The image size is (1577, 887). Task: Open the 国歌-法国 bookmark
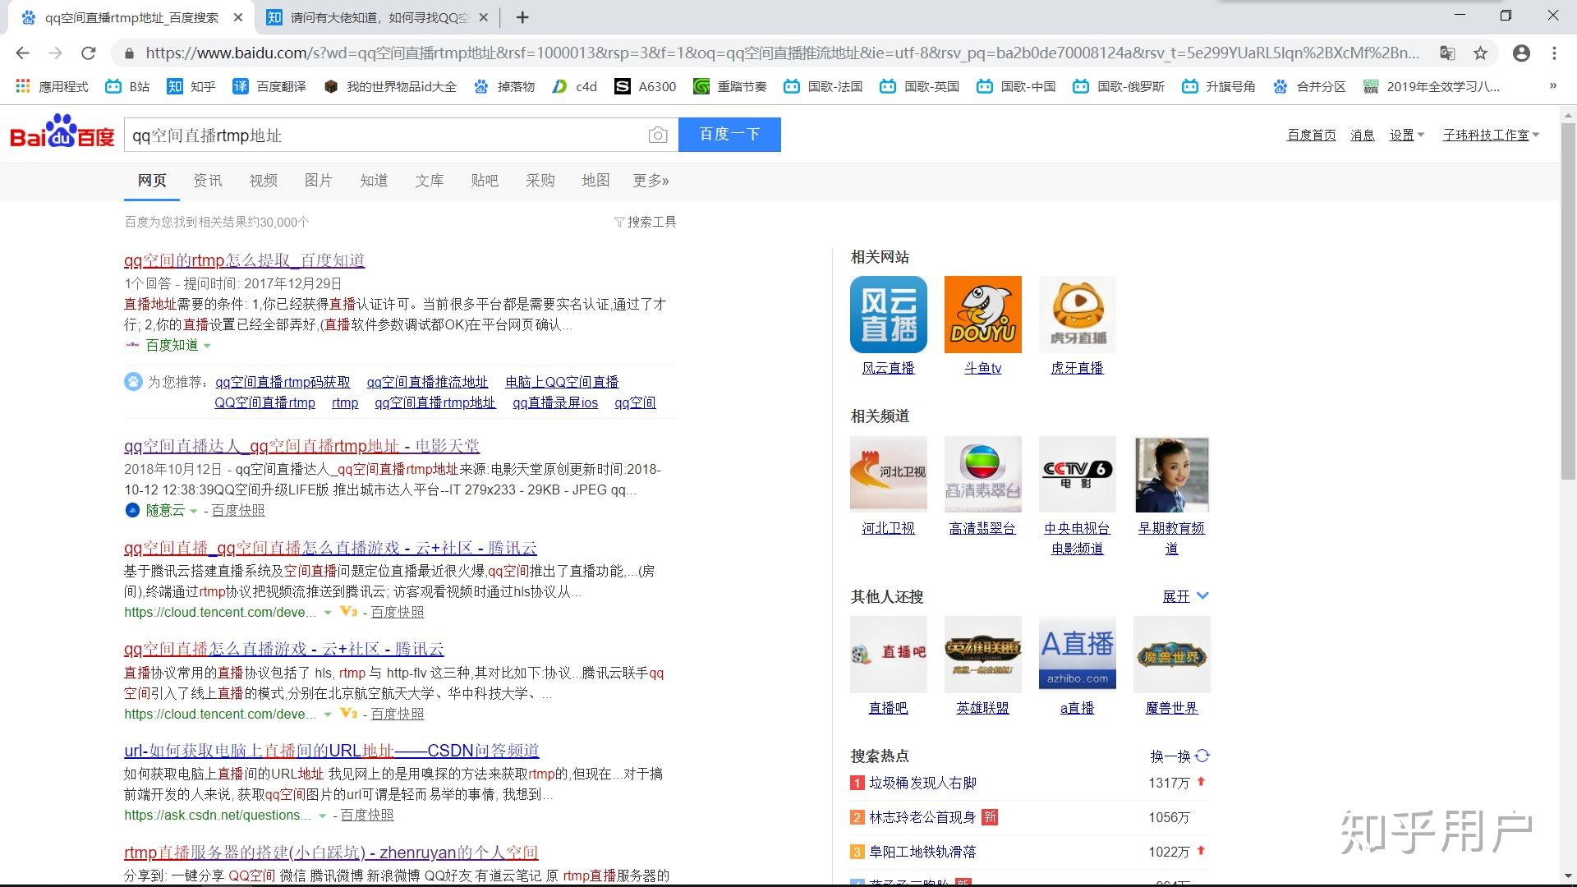(823, 86)
